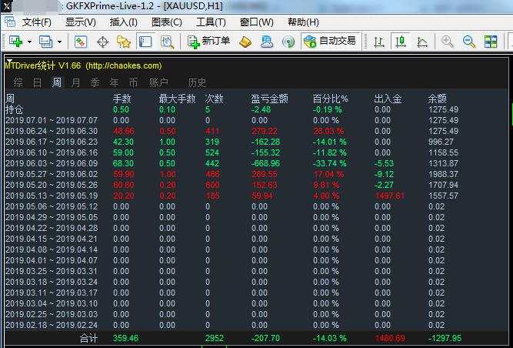Viewport: 513px width, 348px height.
Task: Zoom in the chart
Action: (x=447, y=42)
